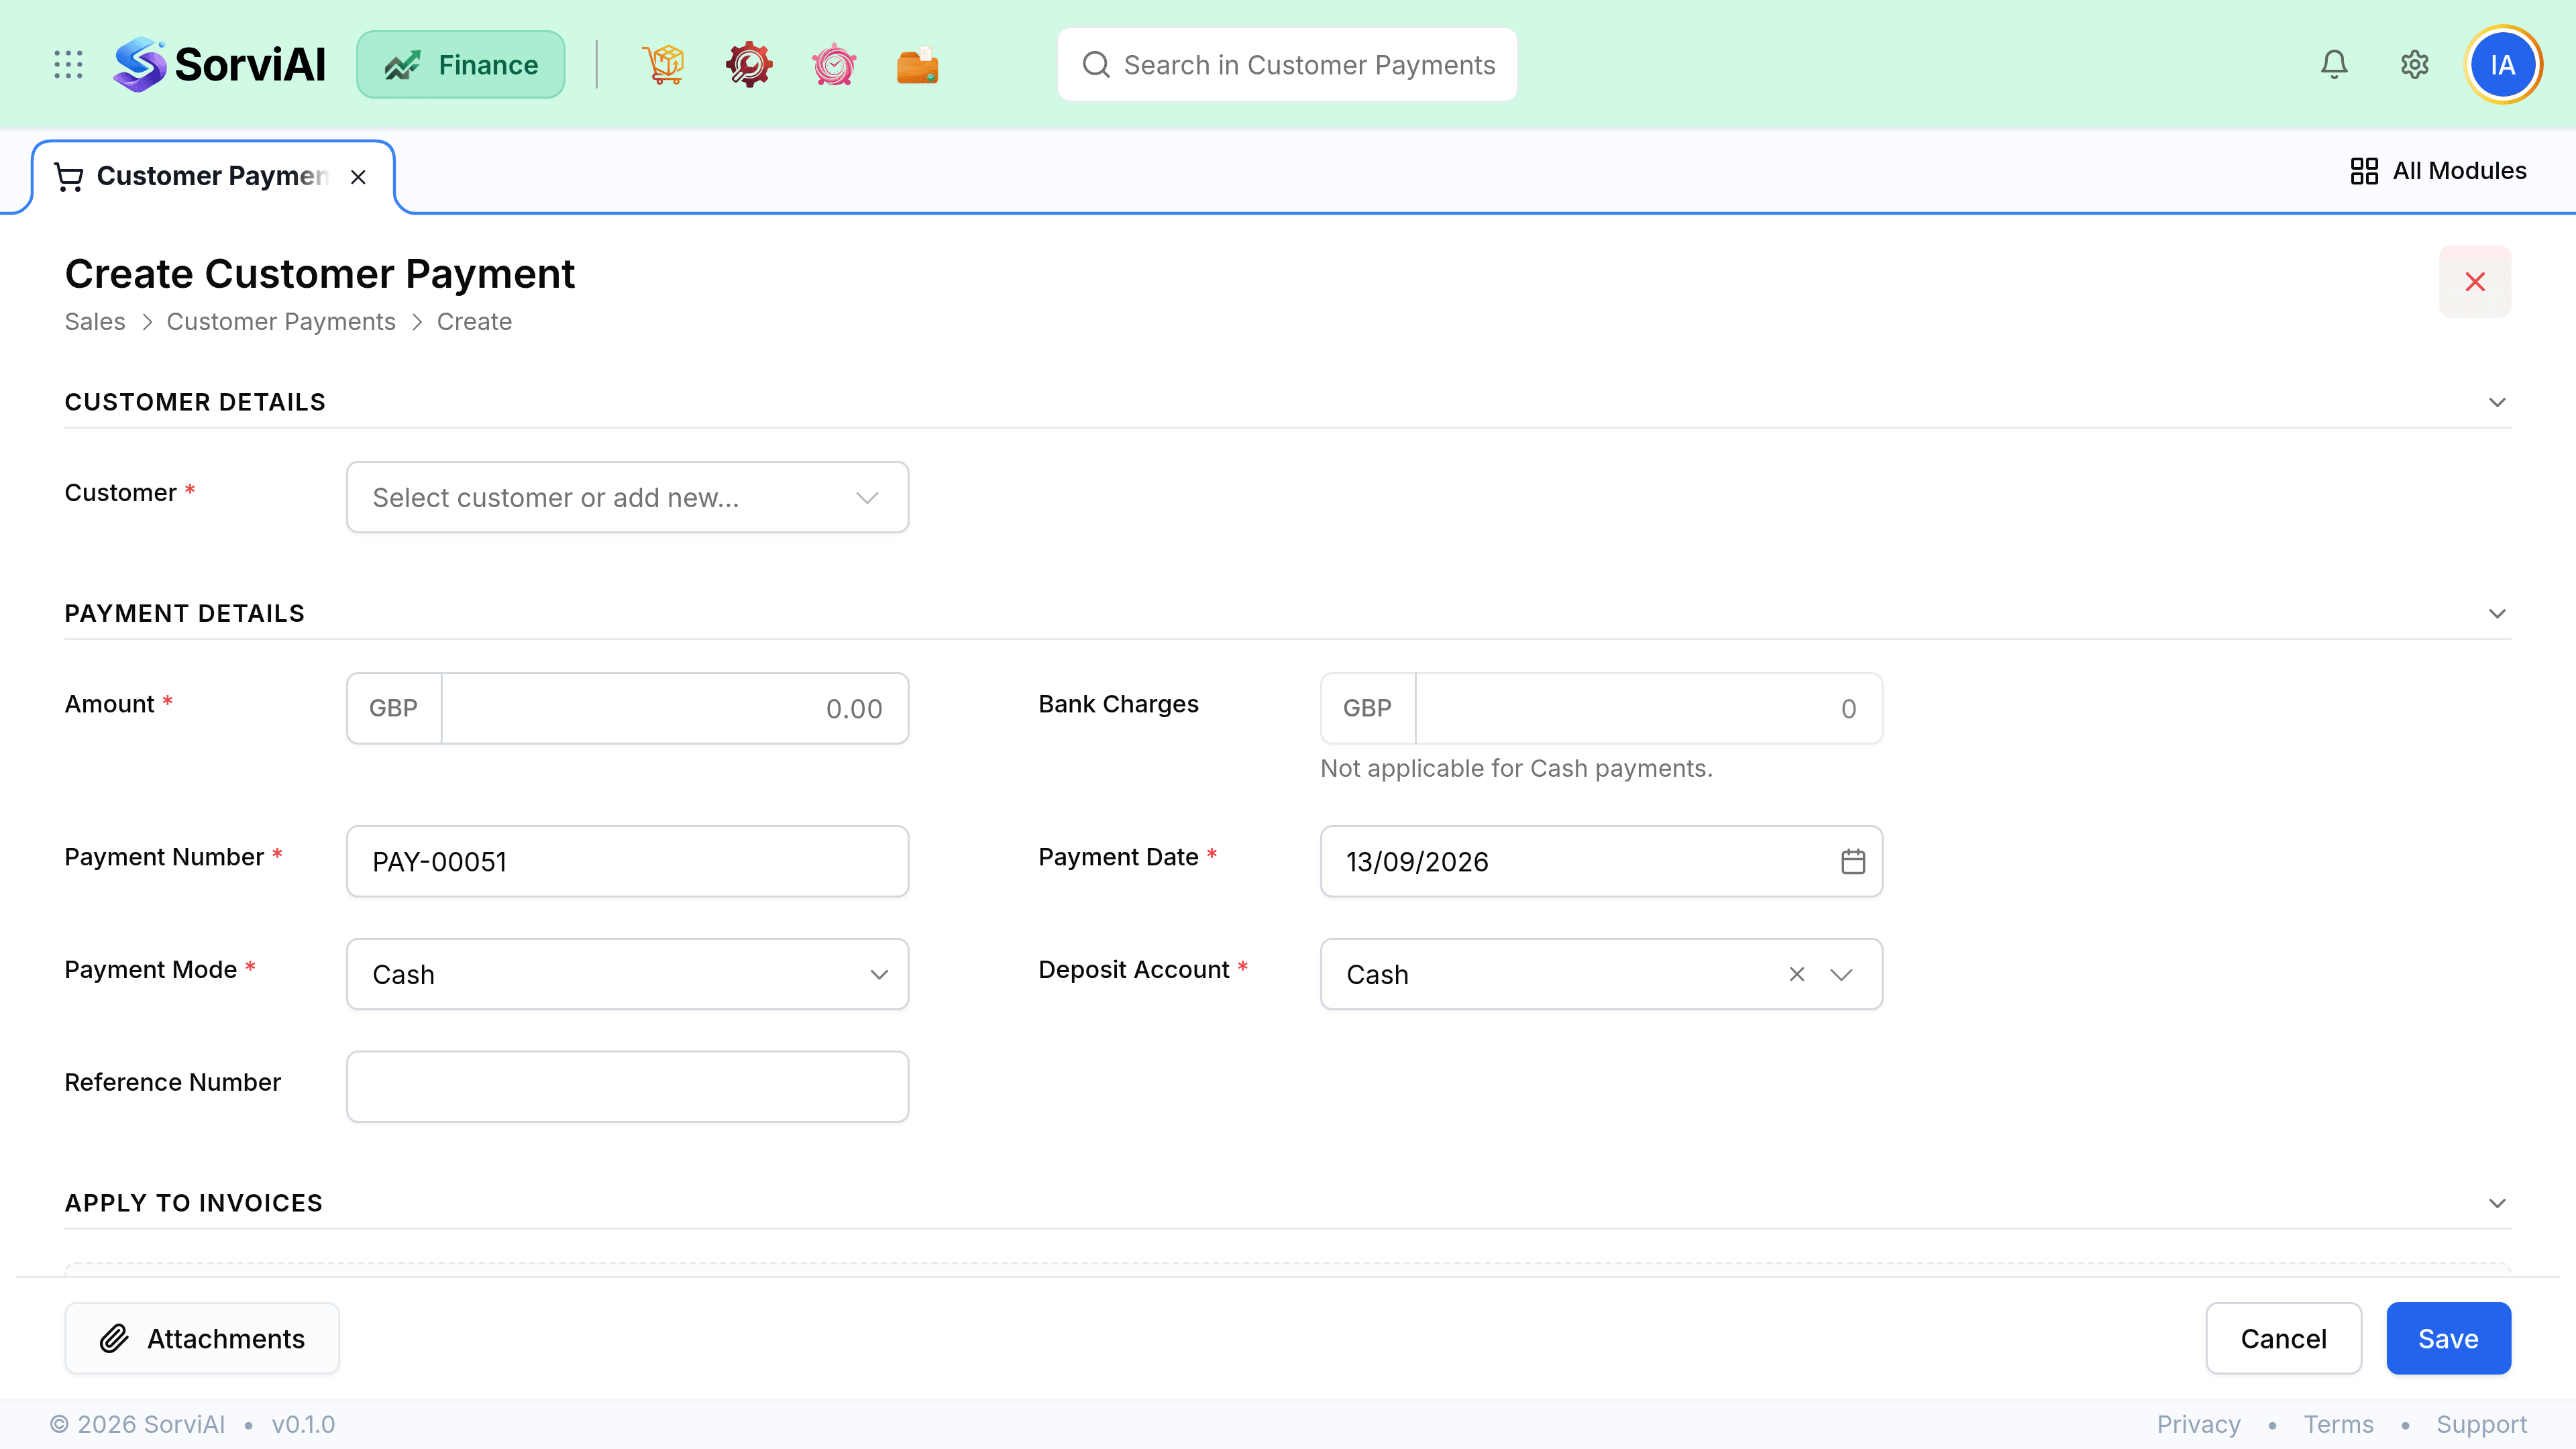Screen dimensions: 2576x1449
Task: Open the Deposit Account dropdown arrow
Action: tap(1842, 974)
